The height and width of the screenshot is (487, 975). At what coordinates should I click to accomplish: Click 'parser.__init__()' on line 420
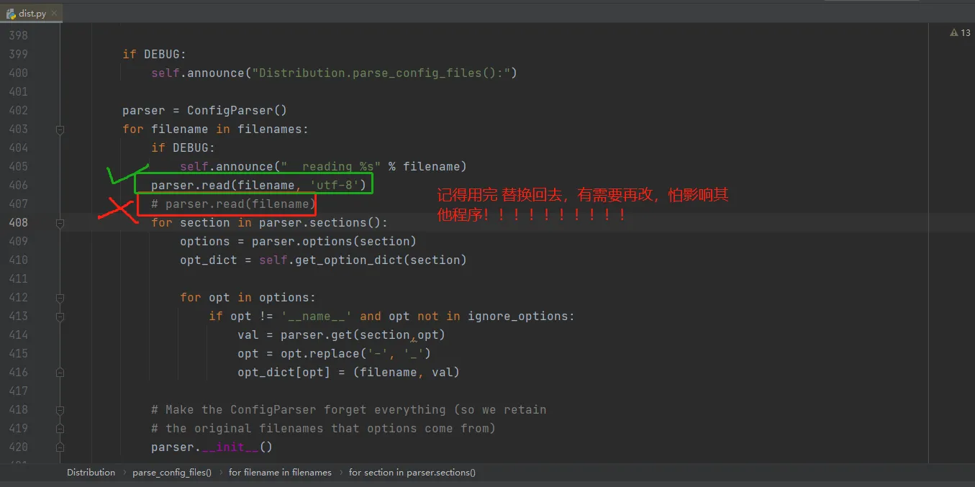[x=212, y=447]
